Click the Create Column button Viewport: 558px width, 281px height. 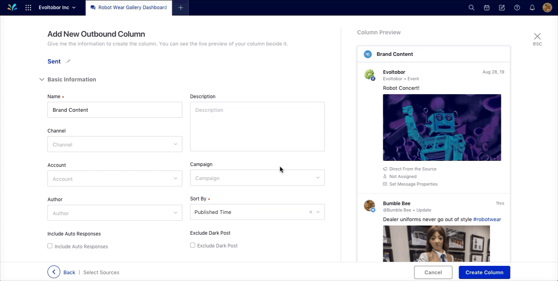484,272
